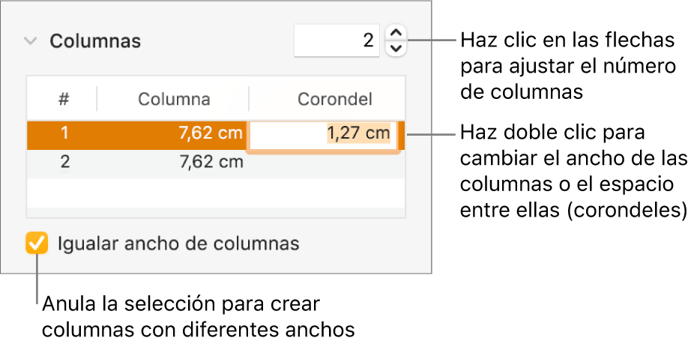
Task: Click the empty third row of the table
Action: (x=216, y=193)
